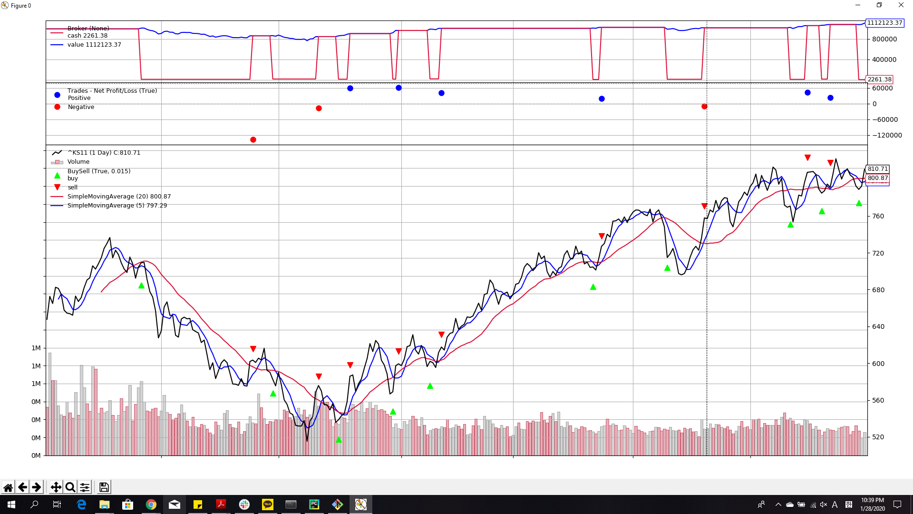913x514 pixels.
Task: Go forward to the next chart view
Action: click(36, 487)
